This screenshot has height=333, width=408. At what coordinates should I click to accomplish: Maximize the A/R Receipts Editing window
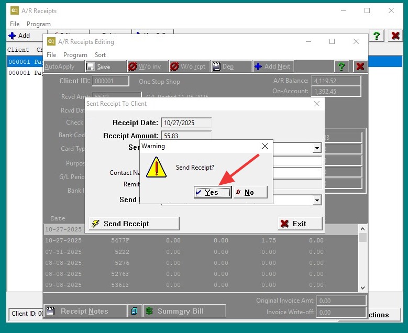[332, 42]
